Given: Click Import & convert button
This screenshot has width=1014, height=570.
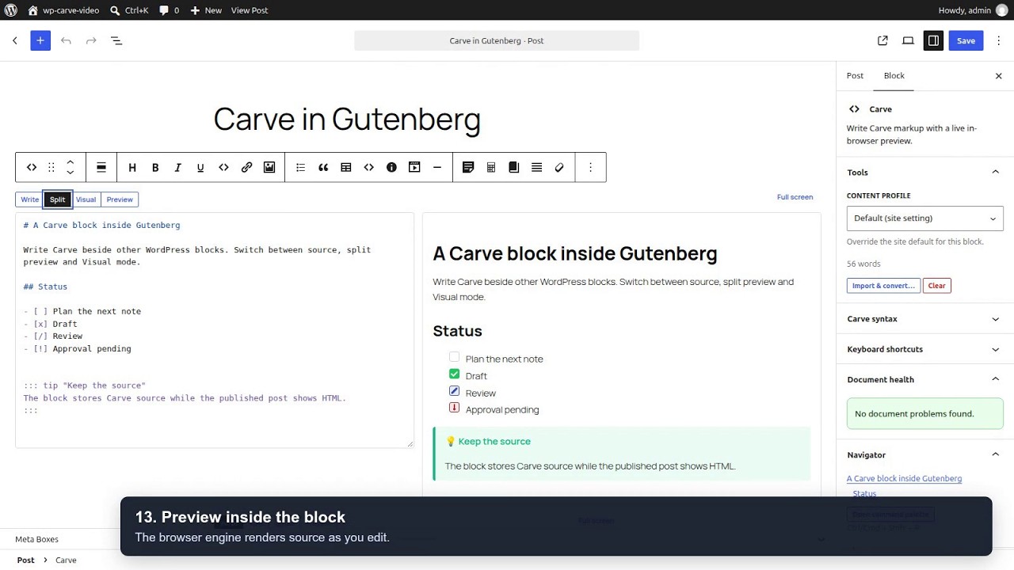Looking at the screenshot, I should click(x=883, y=286).
